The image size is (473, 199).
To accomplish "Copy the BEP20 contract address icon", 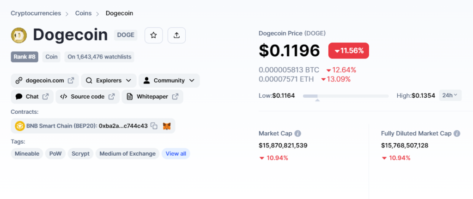I will click(154, 126).
